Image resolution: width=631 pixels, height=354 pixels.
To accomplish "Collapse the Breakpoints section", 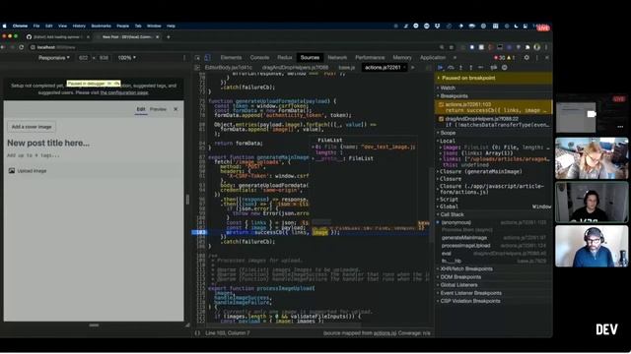I will [454, 96].
